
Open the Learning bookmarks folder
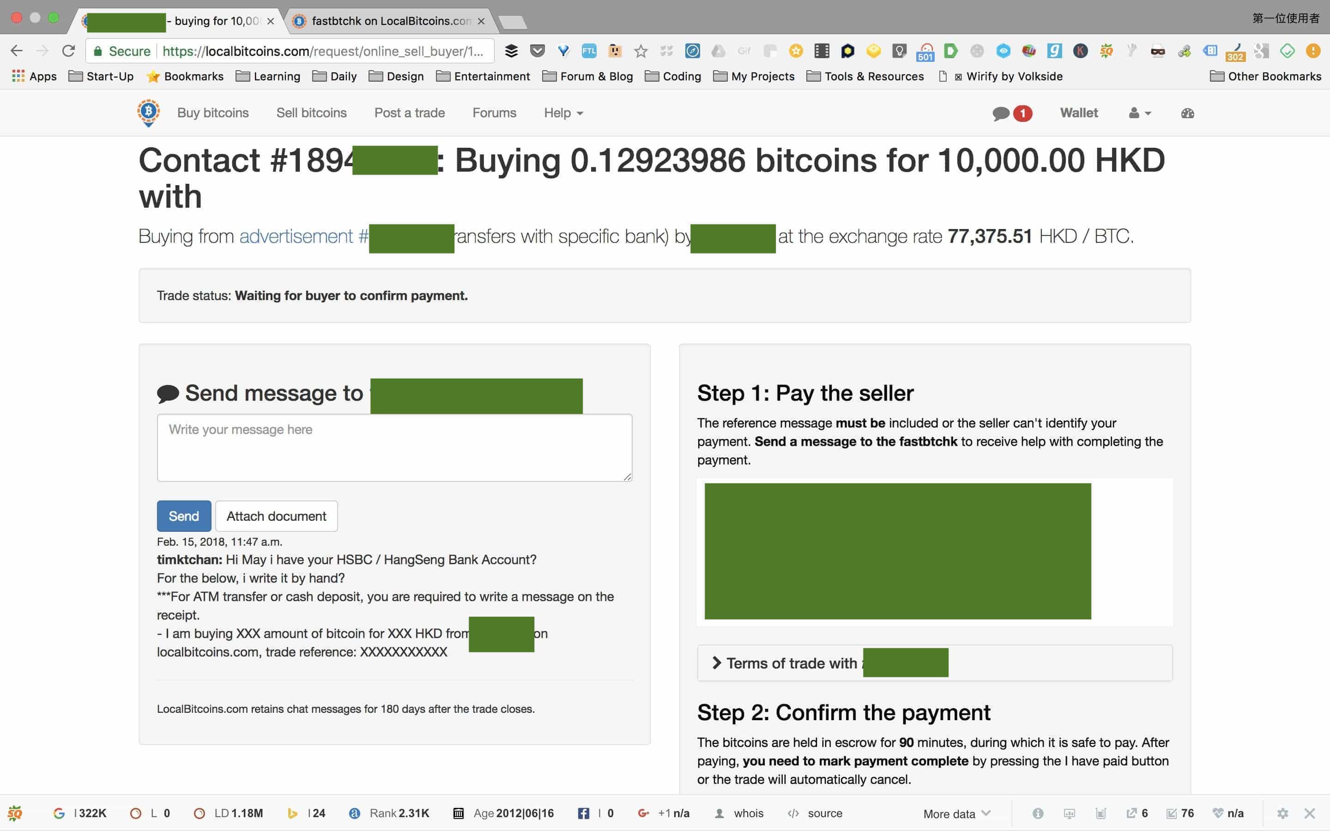point(268,76)
